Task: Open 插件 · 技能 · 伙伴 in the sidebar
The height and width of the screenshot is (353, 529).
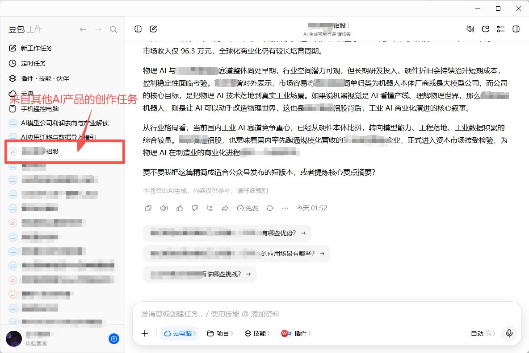Action: click(x=63, y=78)
